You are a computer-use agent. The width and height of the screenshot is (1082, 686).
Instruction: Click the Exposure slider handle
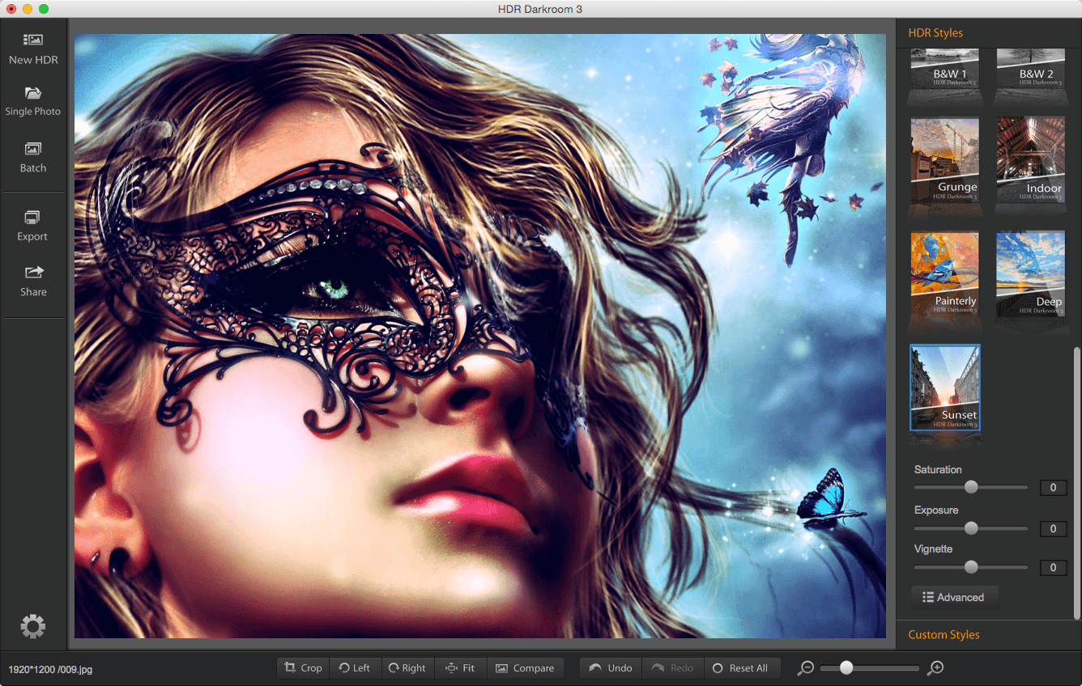tap(971, 528)
